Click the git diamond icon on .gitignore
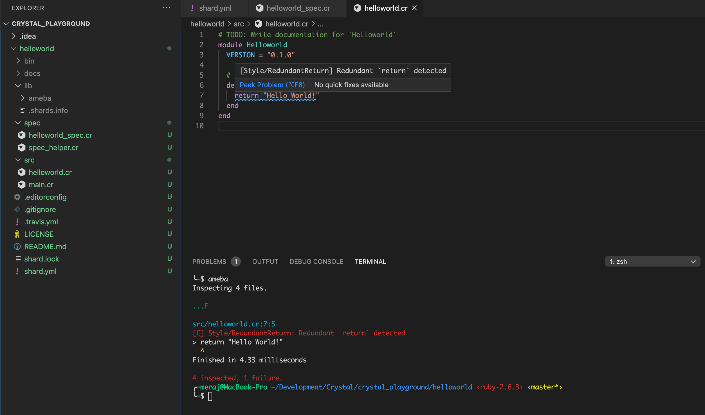The image size is (705, 415). click(x=17, y=209)
